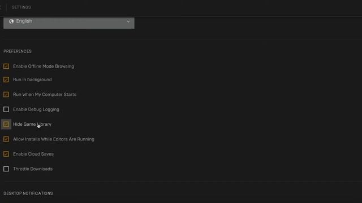Click the Enable Cloud Saves label
This screenshot has height=203, width=362.
(x=33, y=154)
